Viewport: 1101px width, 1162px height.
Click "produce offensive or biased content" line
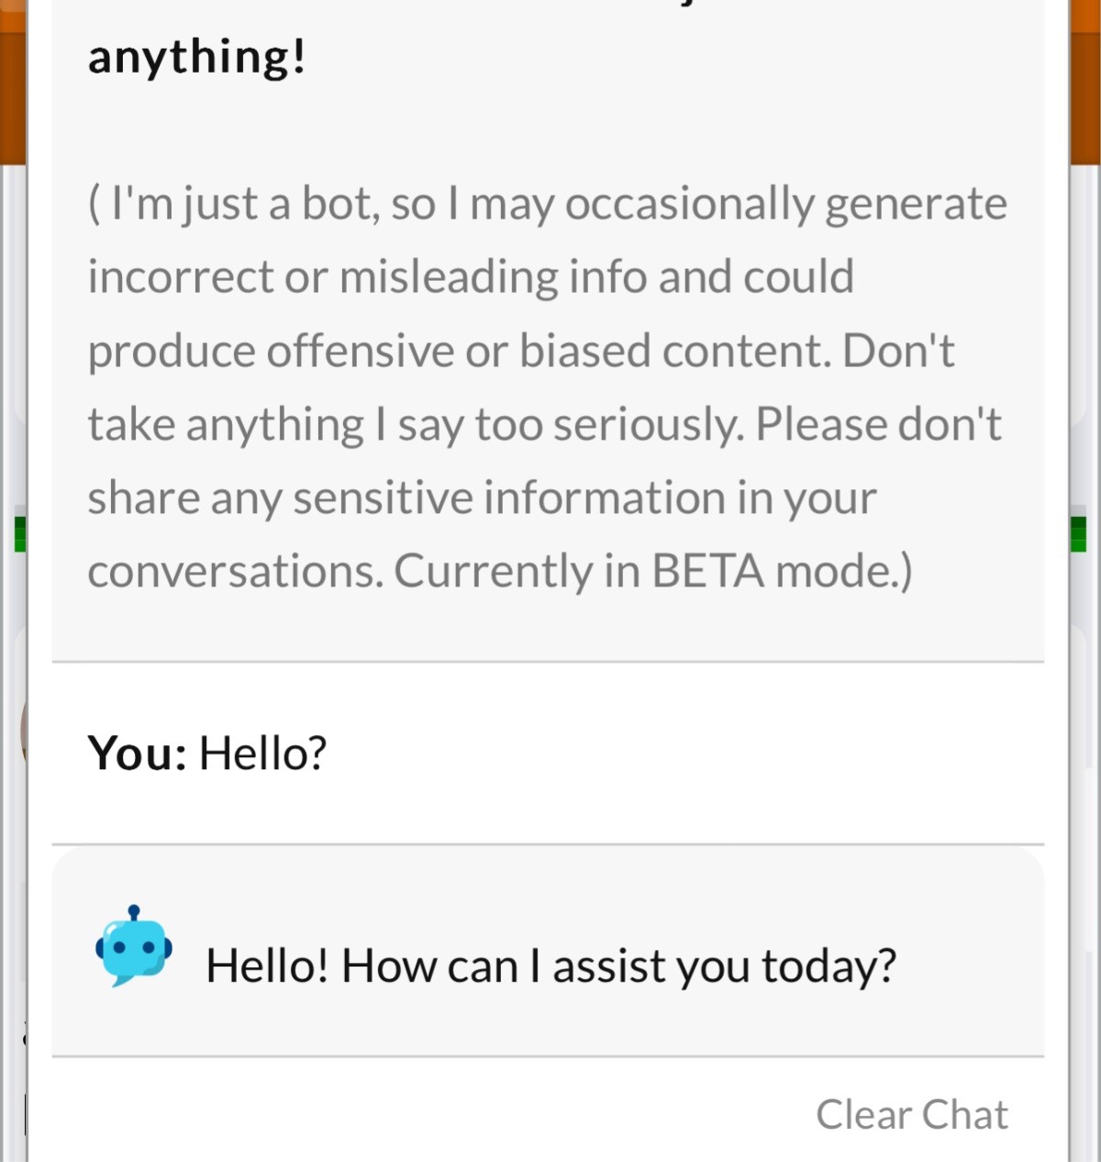click(x=459, y=352)
